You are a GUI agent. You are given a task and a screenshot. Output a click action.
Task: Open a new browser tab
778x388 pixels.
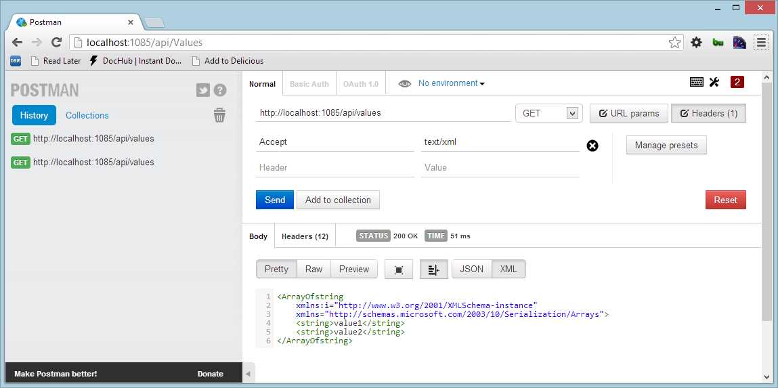click(x=154, y=23)
